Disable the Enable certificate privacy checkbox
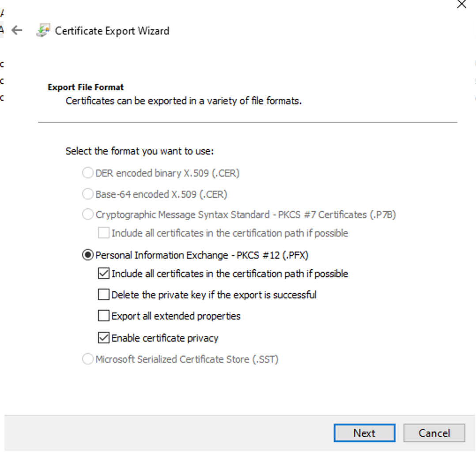This screenshot has width=476, height=452. [104, 338]
